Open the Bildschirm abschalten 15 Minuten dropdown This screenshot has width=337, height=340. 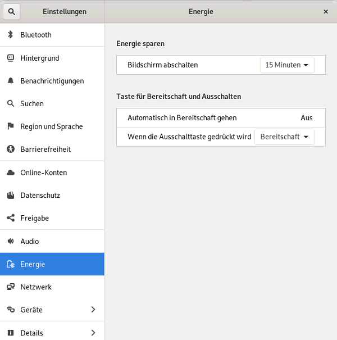point(287,65)
